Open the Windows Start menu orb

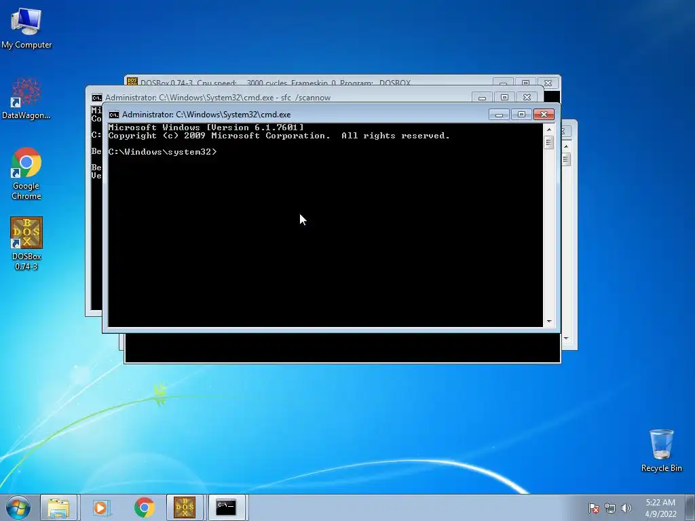click(x=18, y=507)
